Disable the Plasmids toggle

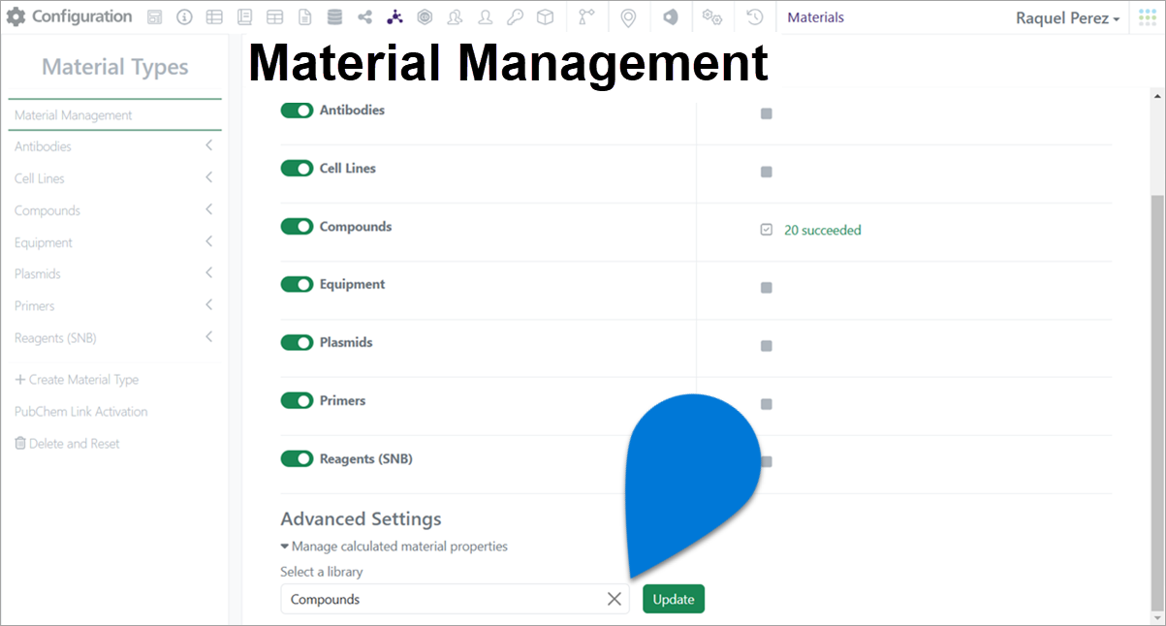[x=297, y=343]
